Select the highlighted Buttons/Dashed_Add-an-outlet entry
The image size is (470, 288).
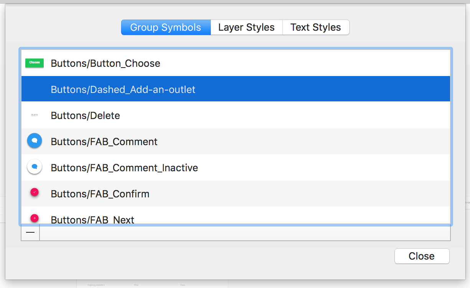pos(123,89)
